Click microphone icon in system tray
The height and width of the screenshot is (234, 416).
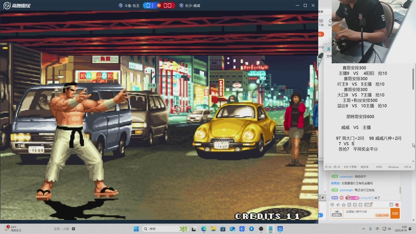point(370,229)
